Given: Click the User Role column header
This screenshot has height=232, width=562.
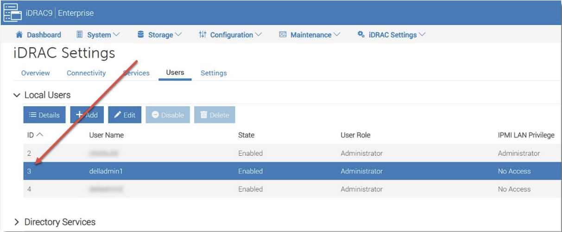Looking at the screenshot, I should pos(355,135).
